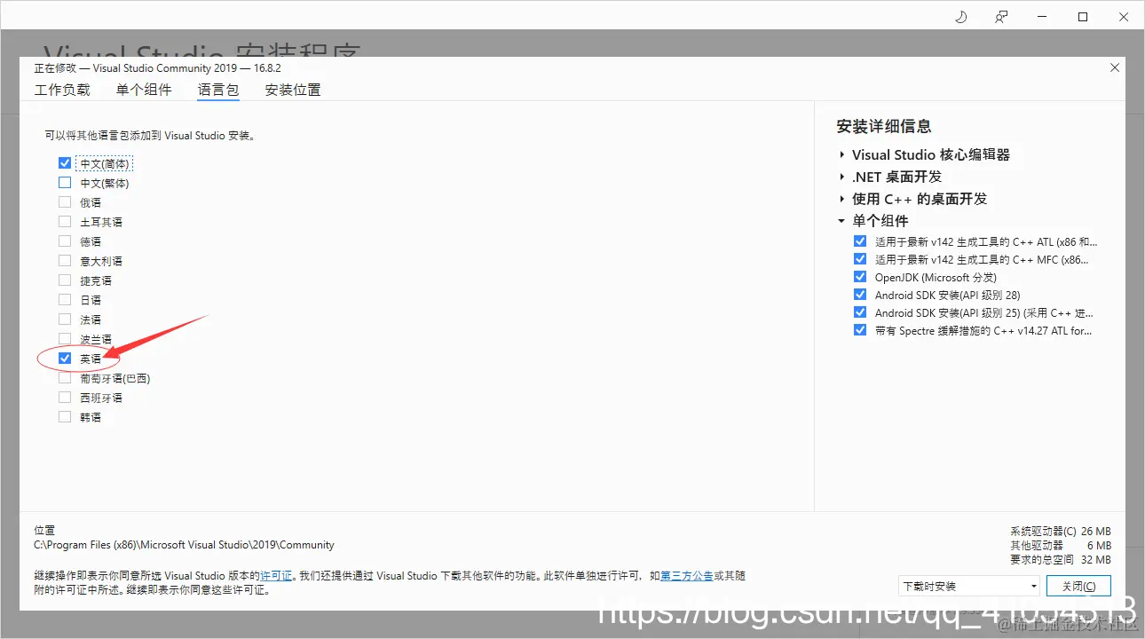The image size is (1145, 639).
Task: Click the dark theme moon icon
Action: coord(960,16)
